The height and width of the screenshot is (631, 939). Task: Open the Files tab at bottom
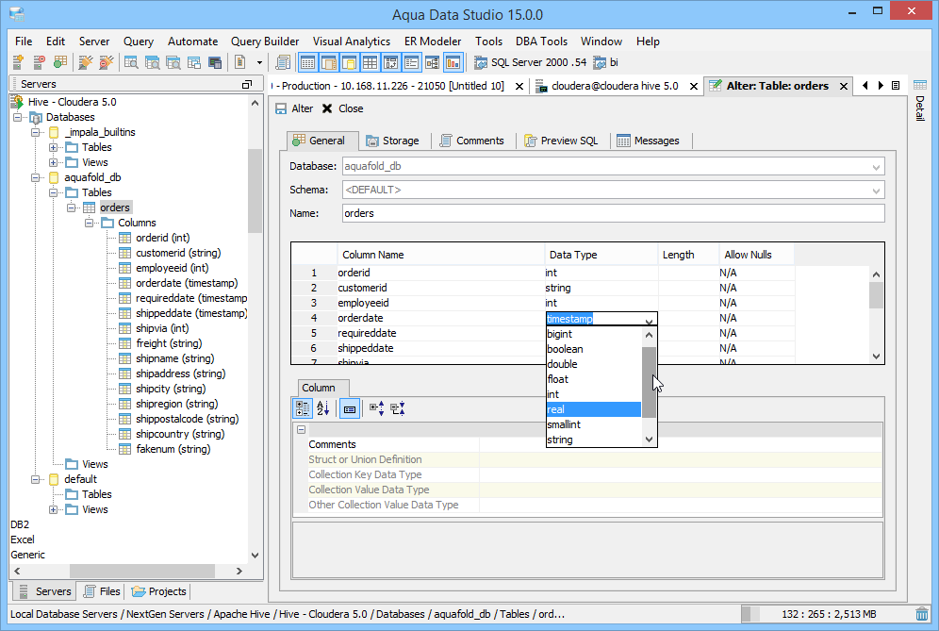tap(103, 591)
